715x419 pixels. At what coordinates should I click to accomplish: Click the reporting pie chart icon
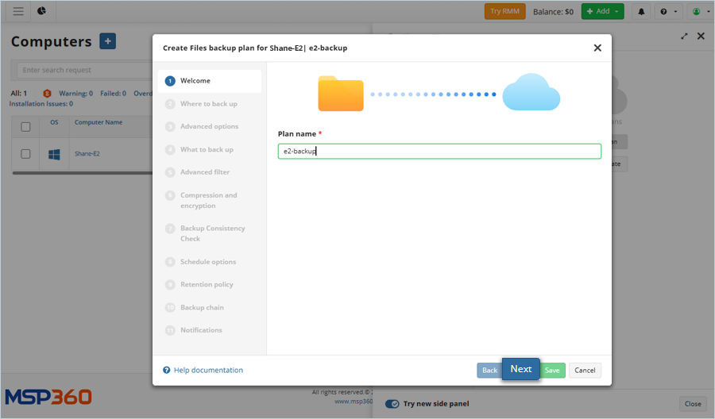[41, 11]
